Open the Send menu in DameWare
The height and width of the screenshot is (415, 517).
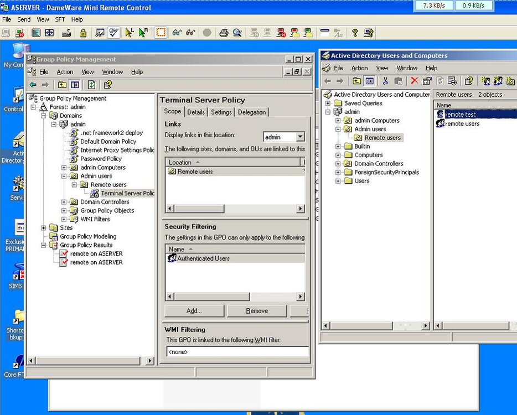click(24, 19)
